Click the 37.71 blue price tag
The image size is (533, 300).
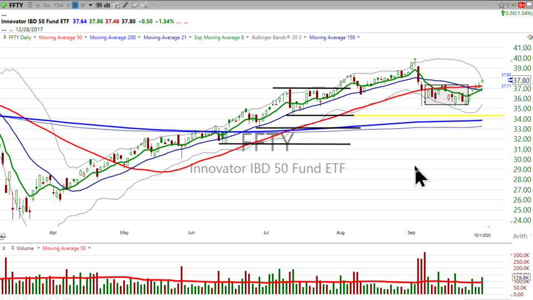[506, 86]
